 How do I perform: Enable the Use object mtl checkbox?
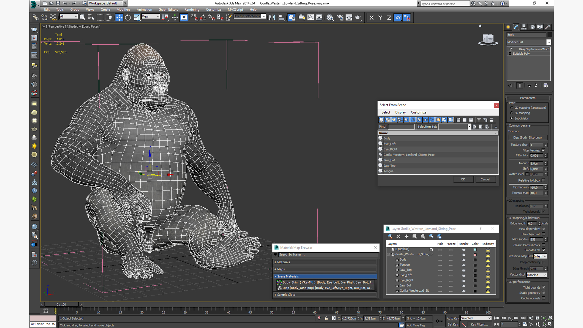tap(544, 234)
